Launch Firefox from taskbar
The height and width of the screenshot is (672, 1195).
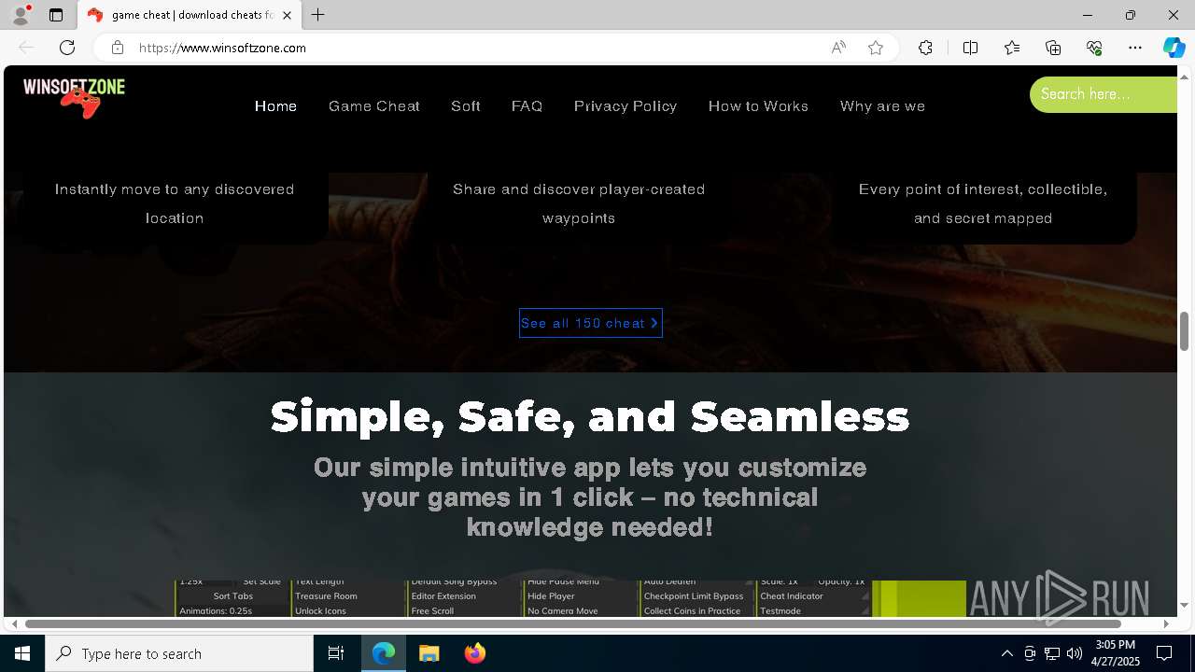(x=474, y=653)
